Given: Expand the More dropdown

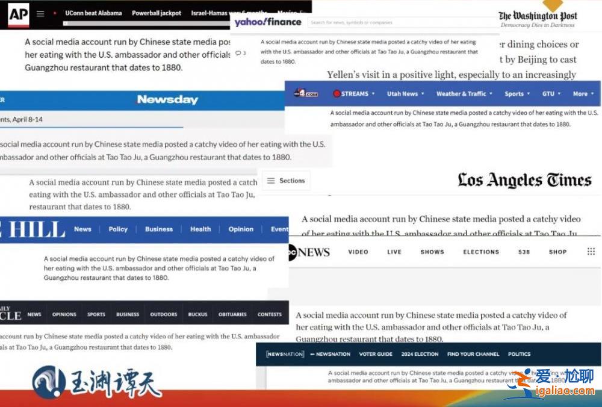Looking at the screenshot, I should coord(592,94).
